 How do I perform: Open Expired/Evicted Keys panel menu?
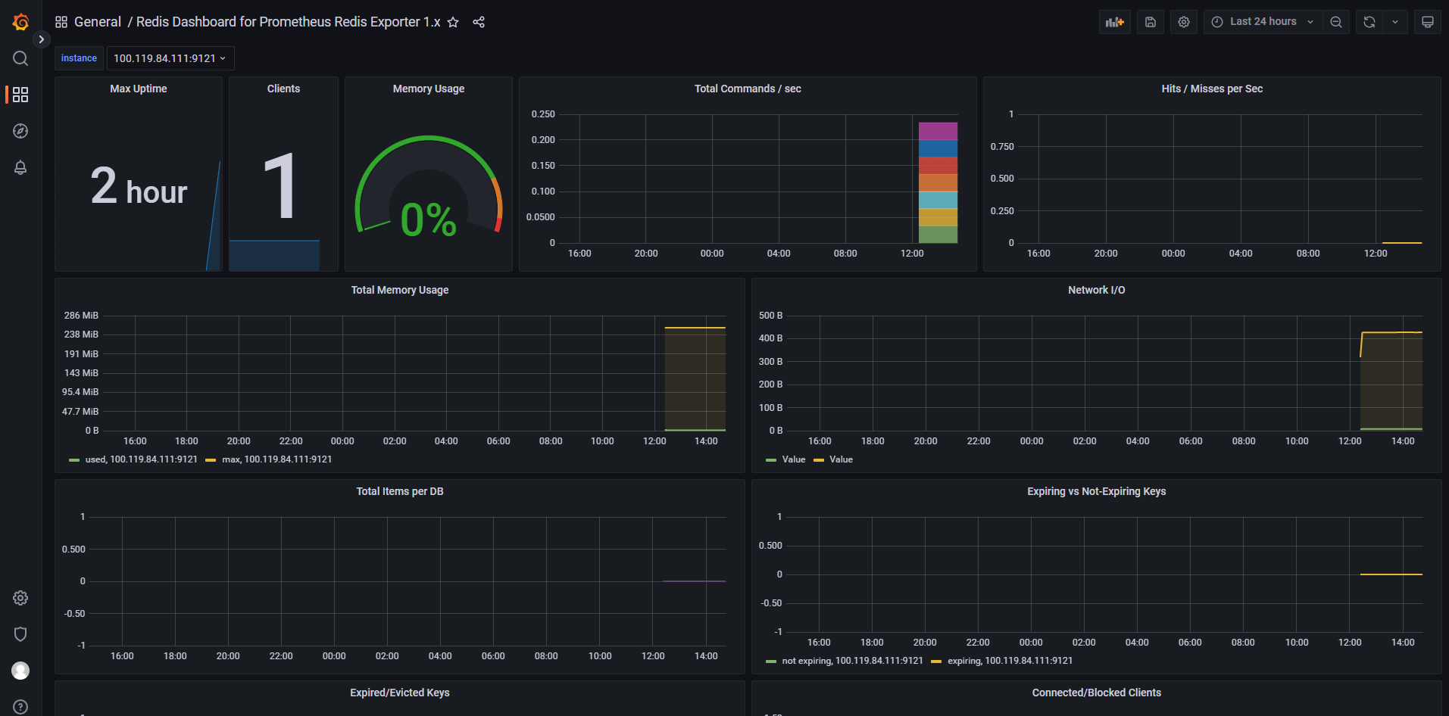tap(400, 693)
